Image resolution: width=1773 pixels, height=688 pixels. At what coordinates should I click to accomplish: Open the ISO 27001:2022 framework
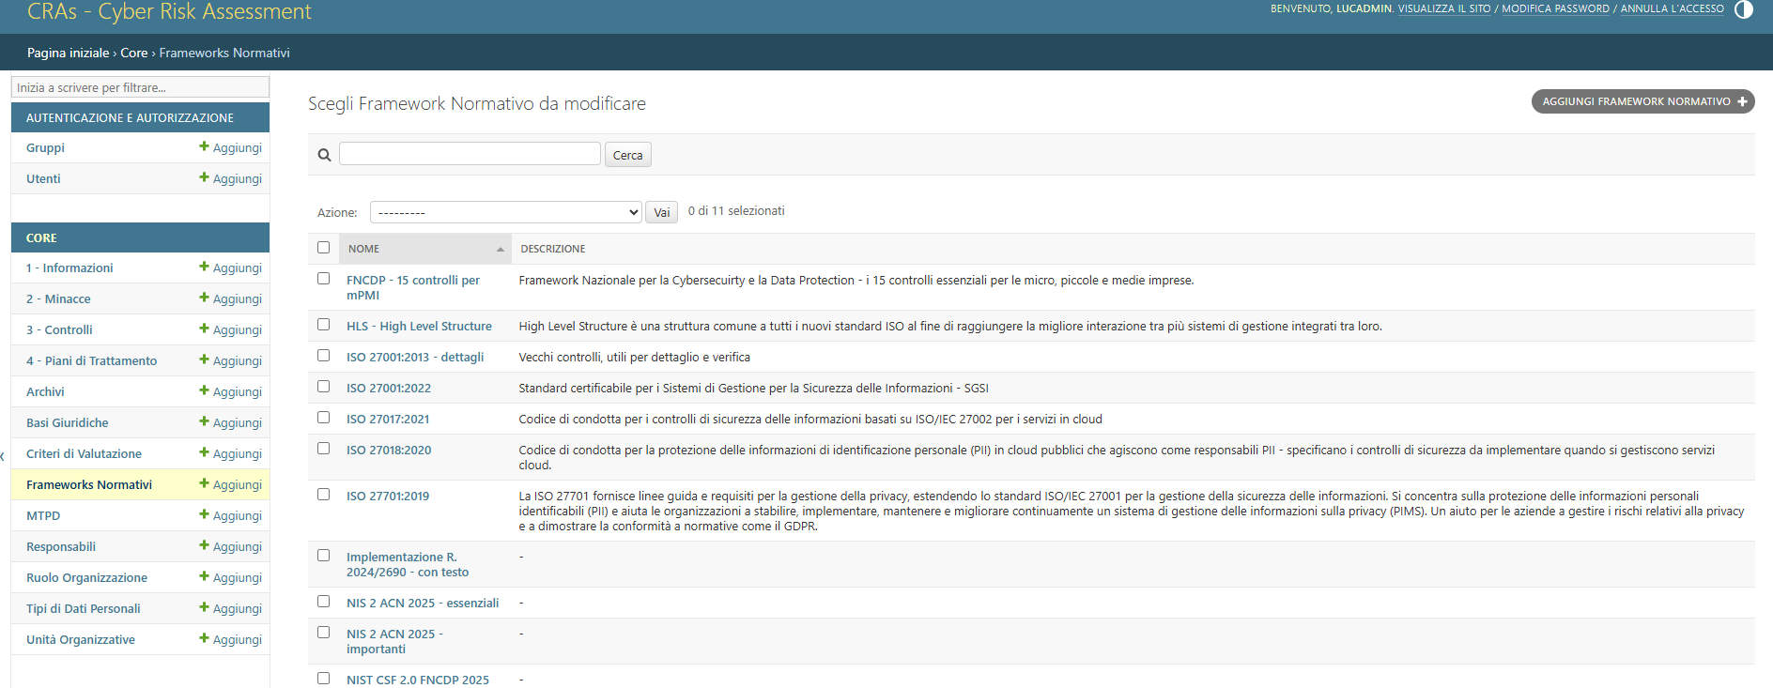(x=389, y=388)
